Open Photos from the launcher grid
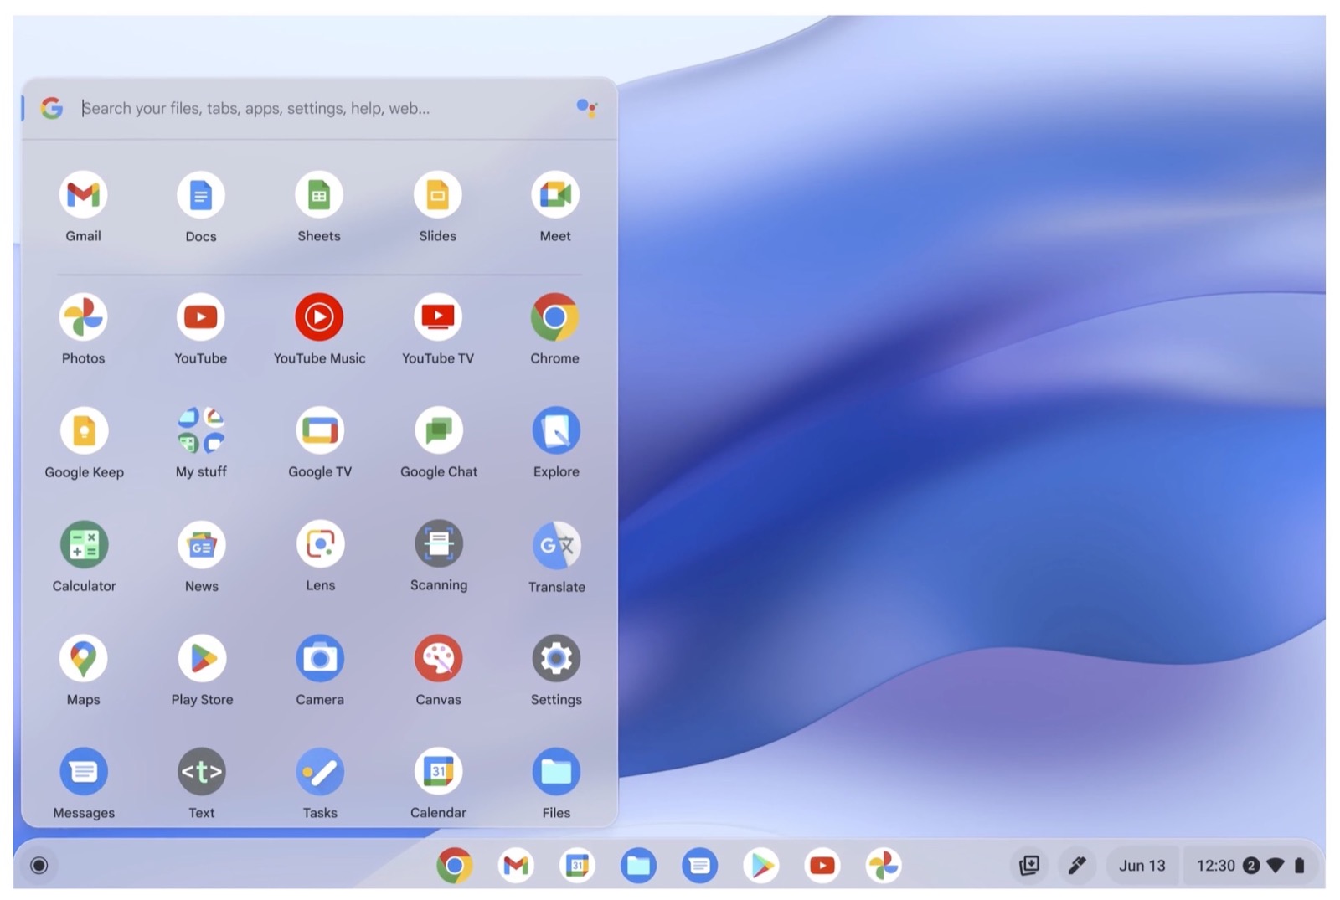 point(83,317)
